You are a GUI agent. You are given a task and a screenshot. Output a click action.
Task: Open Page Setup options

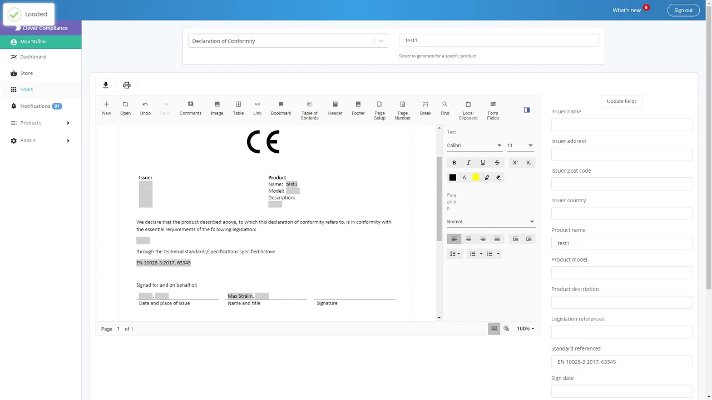click(x=379, y=111)
